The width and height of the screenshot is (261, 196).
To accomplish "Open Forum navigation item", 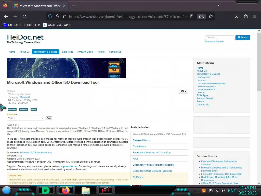I will tap(101, 52).
